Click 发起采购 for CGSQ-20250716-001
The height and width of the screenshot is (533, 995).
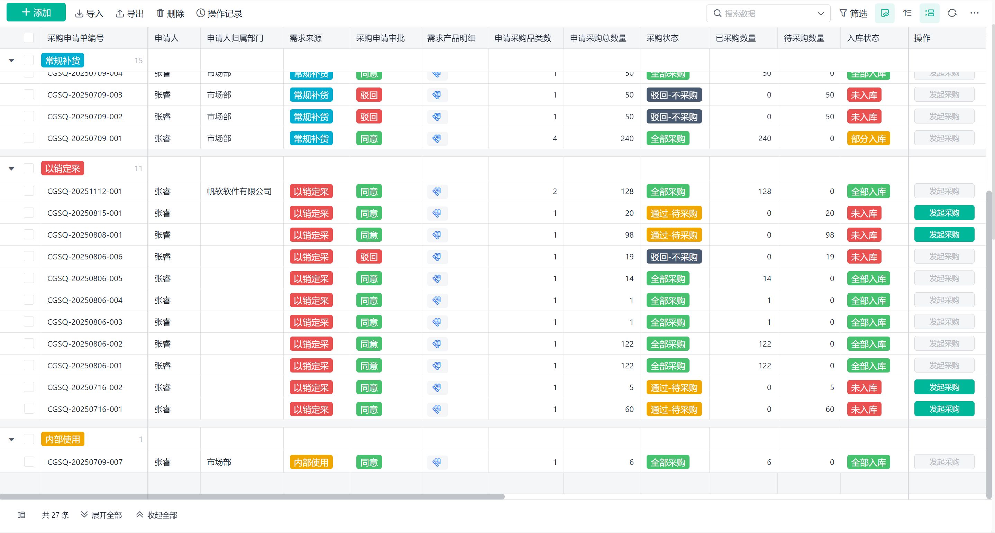944,409
